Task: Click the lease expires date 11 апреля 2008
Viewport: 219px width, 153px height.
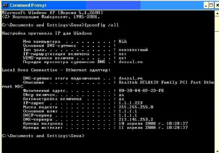Action: tap(137, 128)
